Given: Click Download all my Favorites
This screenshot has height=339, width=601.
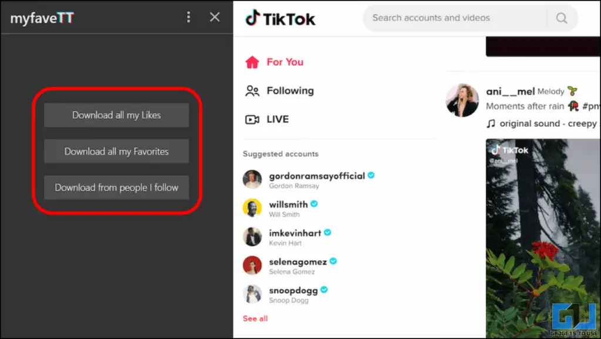Looking at the screenshot, I should [x=117, y=152].
